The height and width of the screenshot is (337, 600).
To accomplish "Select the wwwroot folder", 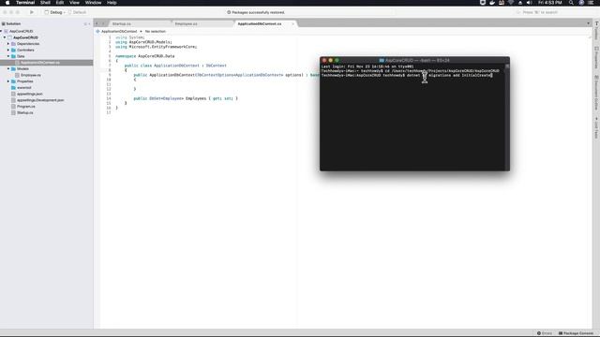I will coord(23,87).
